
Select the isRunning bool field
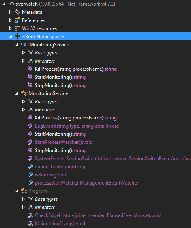(x=51, y=175)
